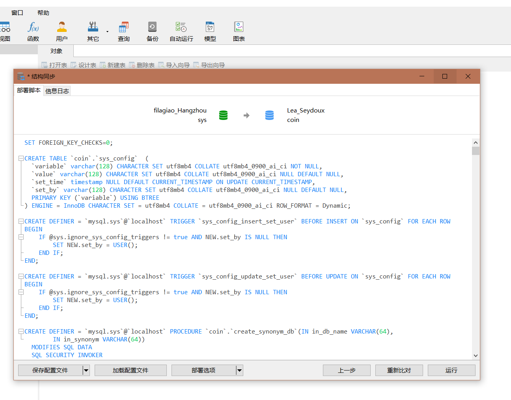Click the SQL SECURITY INVOKER line
The width and height of the screenshot is (511, 400).
(x=67, y=355)
